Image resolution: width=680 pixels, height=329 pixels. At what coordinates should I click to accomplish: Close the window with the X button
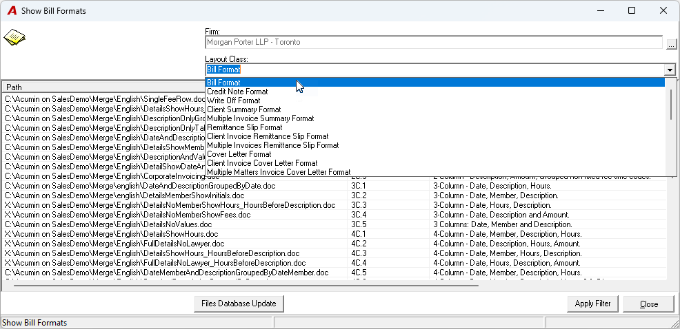coord(663,11)
